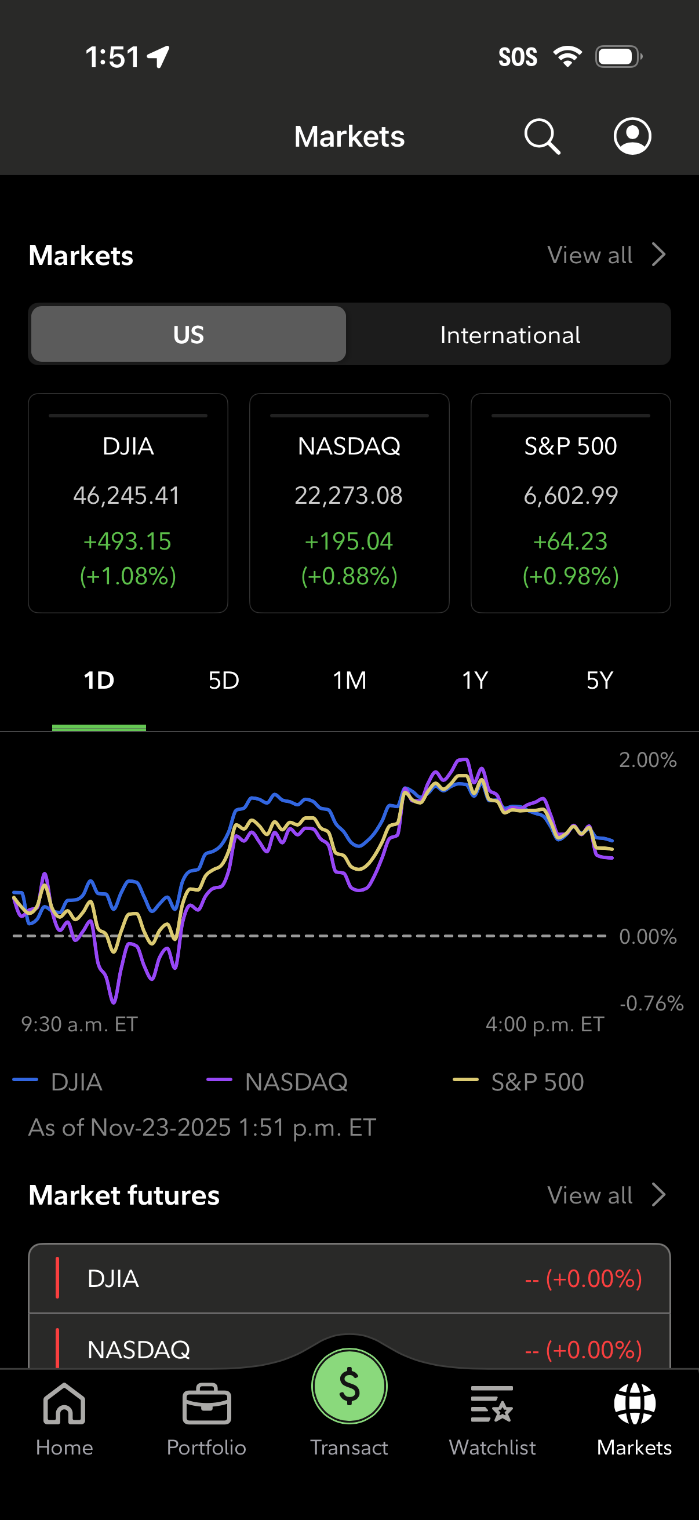Open the NASDAQ index card
The width and height of the screenshot is (699, 1520).
(x=349, y=503)
